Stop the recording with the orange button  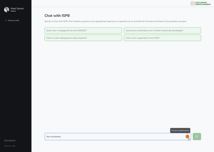tap(187, 136)
